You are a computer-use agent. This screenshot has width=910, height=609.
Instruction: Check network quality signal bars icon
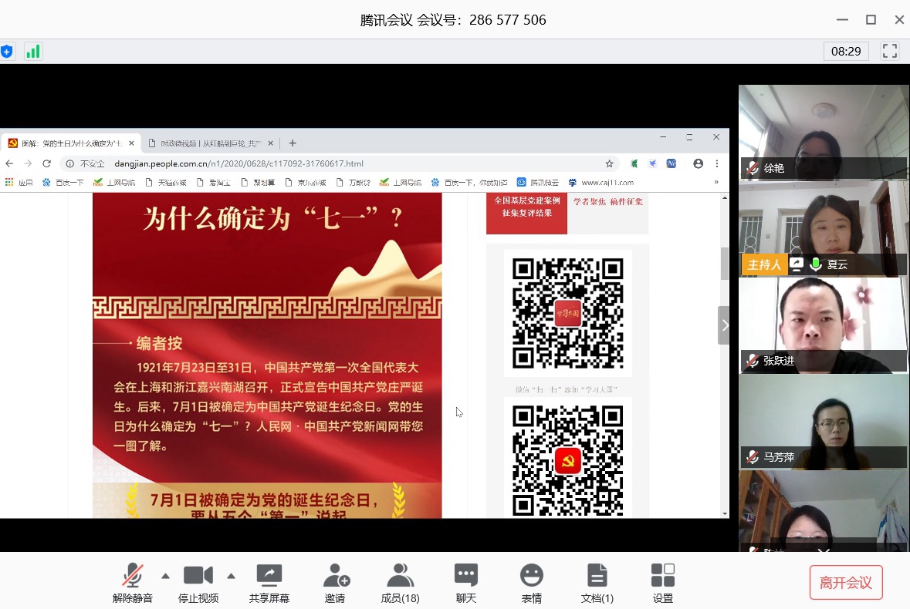pos(33,52)
